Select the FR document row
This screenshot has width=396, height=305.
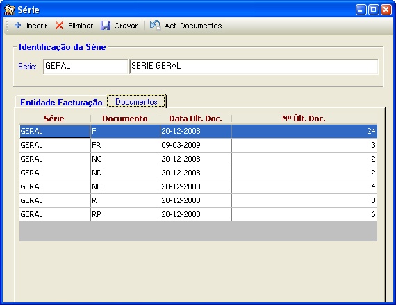click(198, 145)
